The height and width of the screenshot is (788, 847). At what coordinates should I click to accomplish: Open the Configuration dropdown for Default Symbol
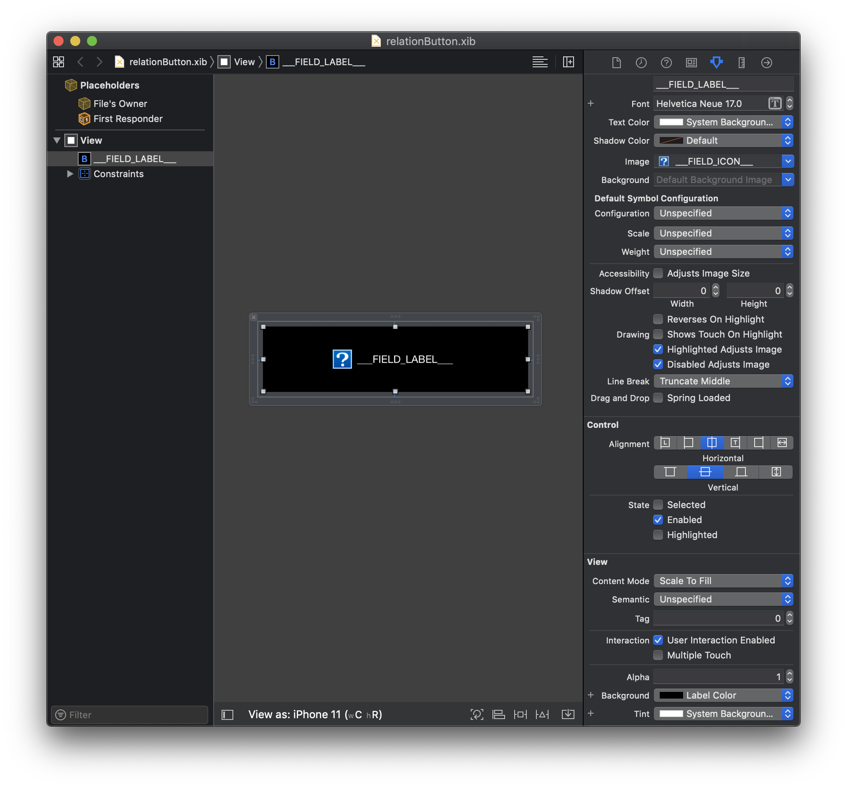click(x=722, y=213)
